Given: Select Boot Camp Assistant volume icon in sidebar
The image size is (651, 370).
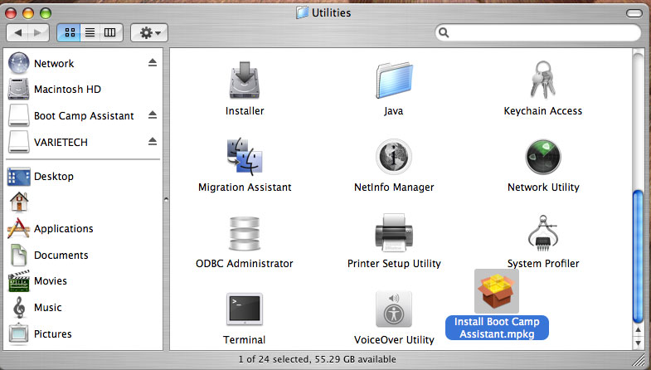Looking at the screenshot, I should (19, 115).
